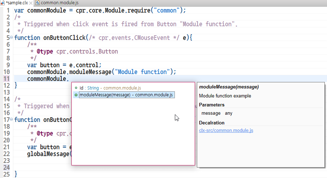Click the moduleMessage(message) heading in documentation

pyautogui.click(x=229, y=87)
